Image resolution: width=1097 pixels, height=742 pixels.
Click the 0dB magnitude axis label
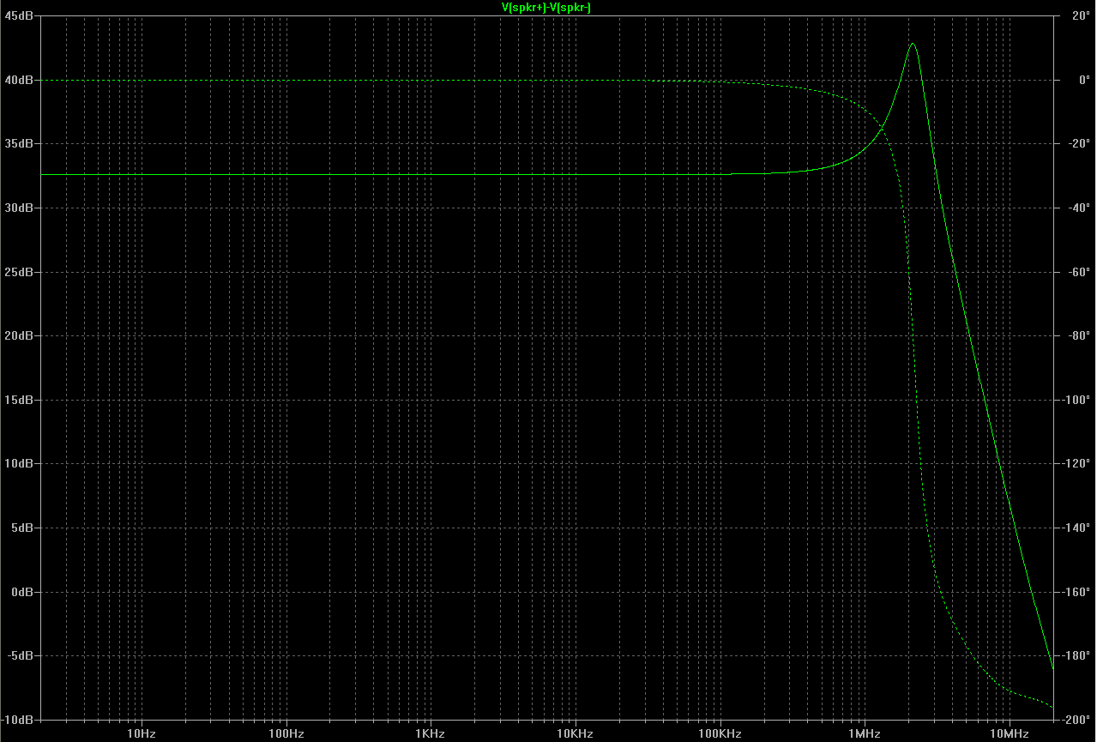(21, 592)
